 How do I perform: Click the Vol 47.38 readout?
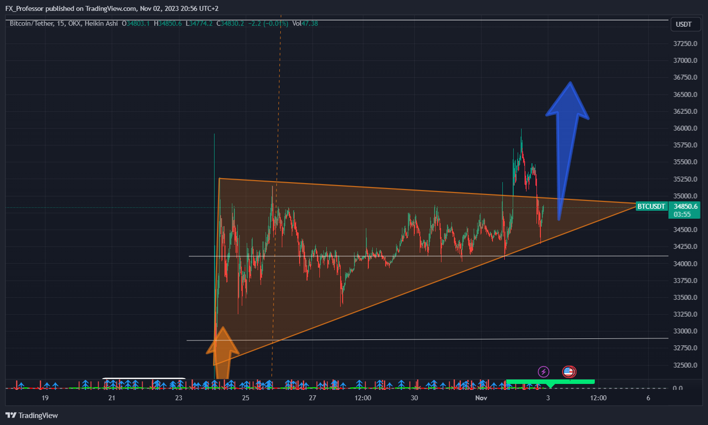305,23
